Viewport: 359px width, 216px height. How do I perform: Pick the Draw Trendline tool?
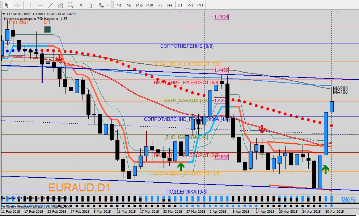click(51, 5)
